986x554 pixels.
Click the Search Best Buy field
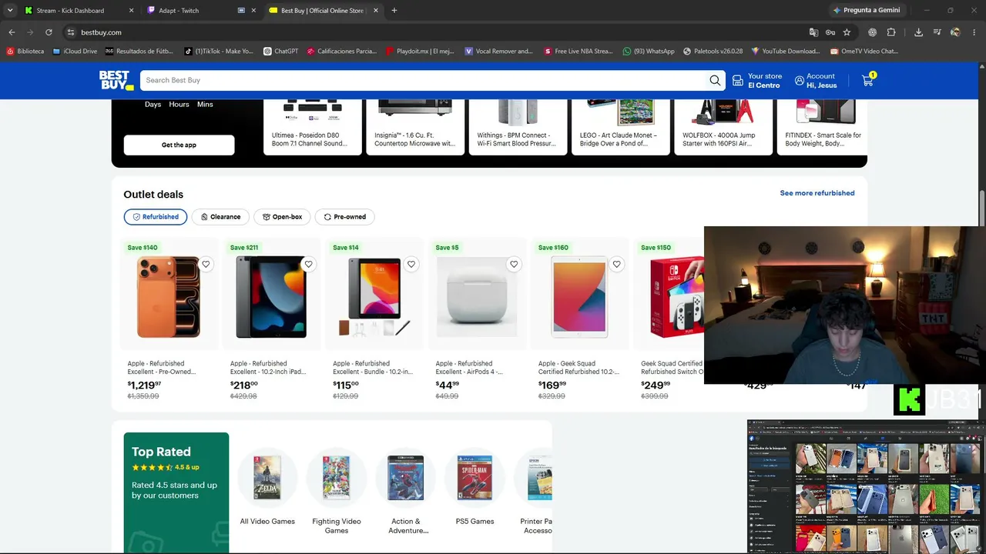pos(425,80)
